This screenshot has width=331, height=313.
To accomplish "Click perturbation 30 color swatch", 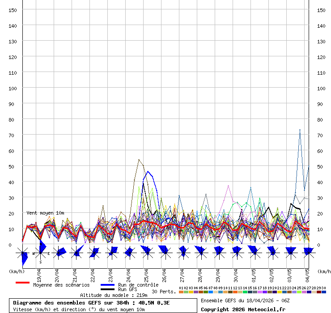I will [x=324, y=292].
